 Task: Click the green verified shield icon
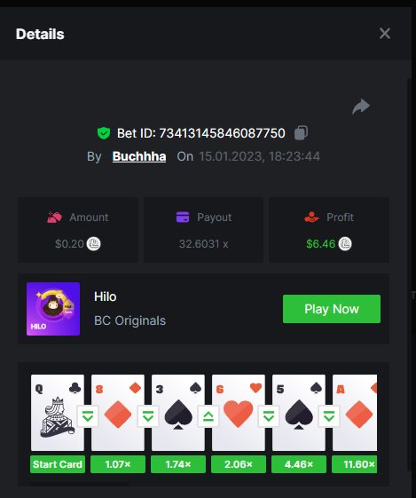coord(104,133)
